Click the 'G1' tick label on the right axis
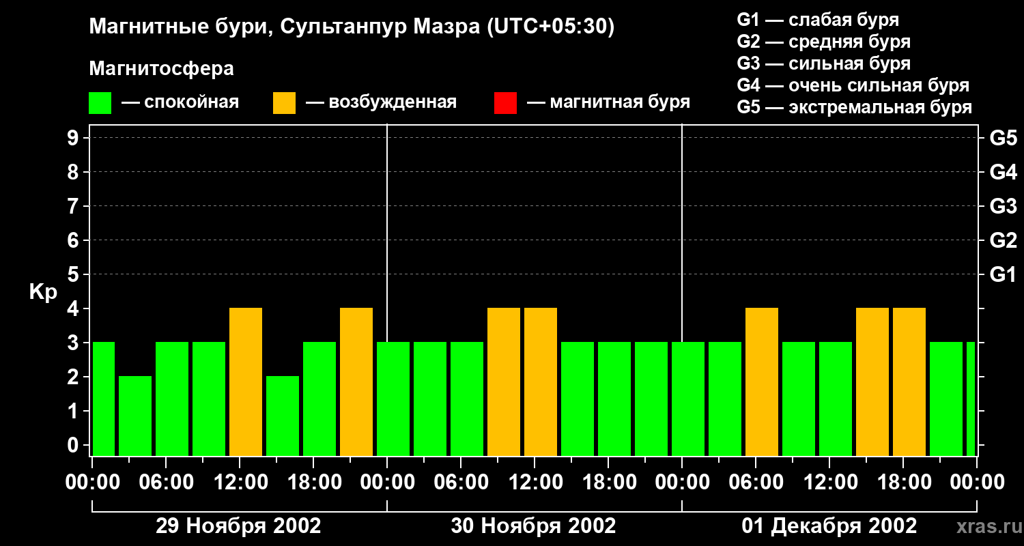Viewport: 1024px width, 546px height. click(x=1003, y=274)
